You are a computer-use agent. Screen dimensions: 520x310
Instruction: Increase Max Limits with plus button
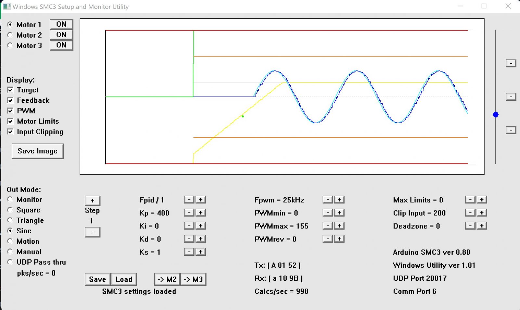pyautogui.click(x=482, y=200)
